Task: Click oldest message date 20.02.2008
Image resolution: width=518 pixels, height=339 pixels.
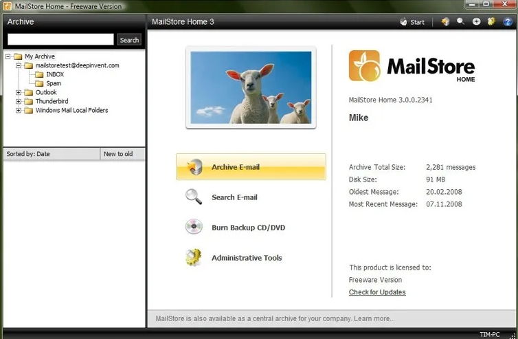Action: pos(444,192)
